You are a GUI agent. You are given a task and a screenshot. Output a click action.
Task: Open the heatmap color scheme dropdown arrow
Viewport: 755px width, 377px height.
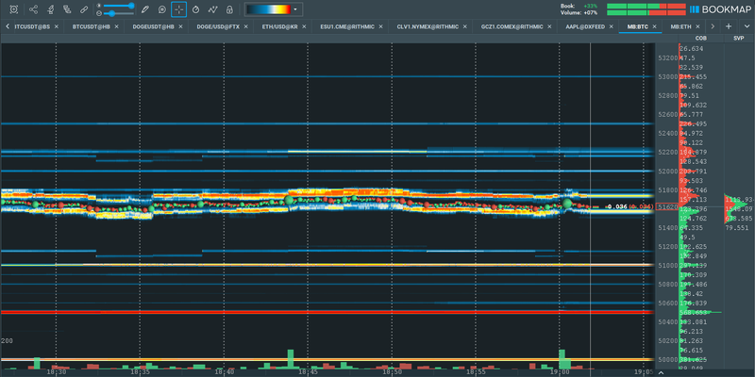click(295, 9)
